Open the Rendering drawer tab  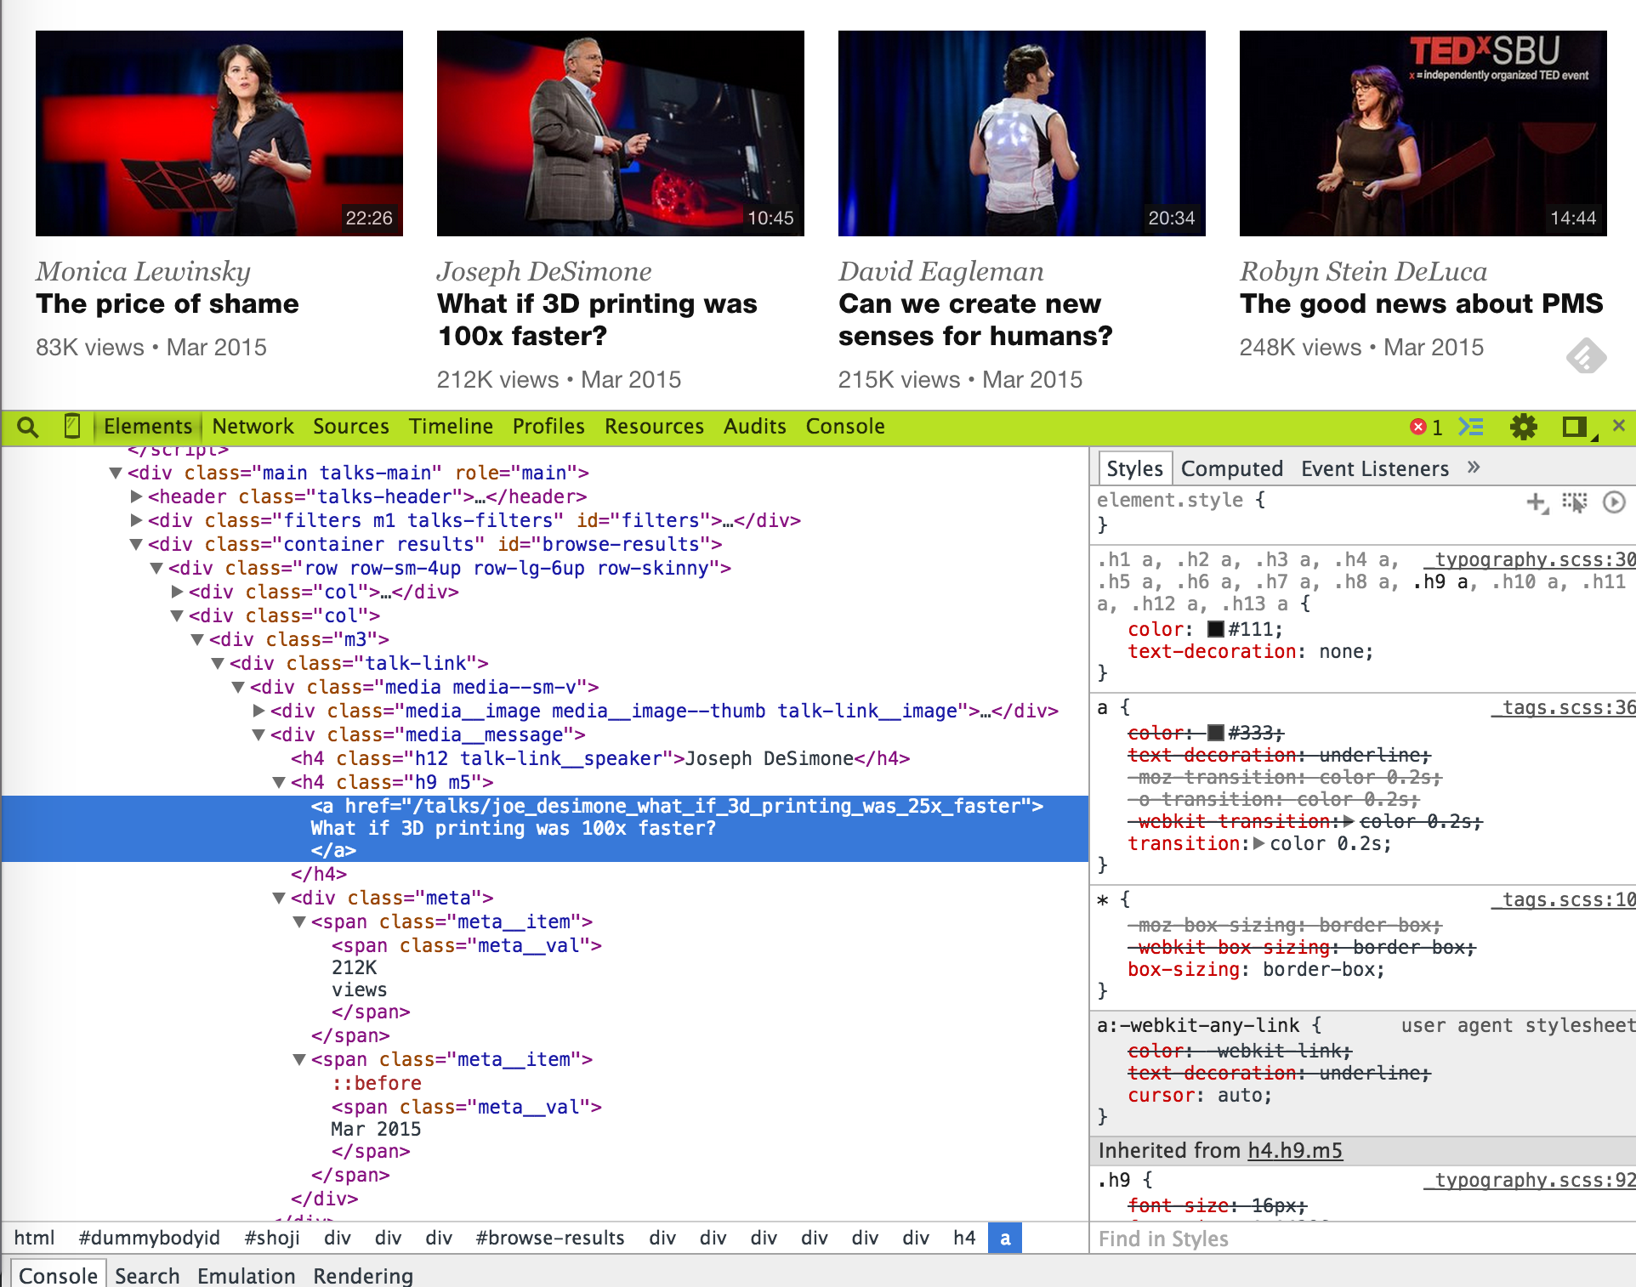(x=363, y=1276)
